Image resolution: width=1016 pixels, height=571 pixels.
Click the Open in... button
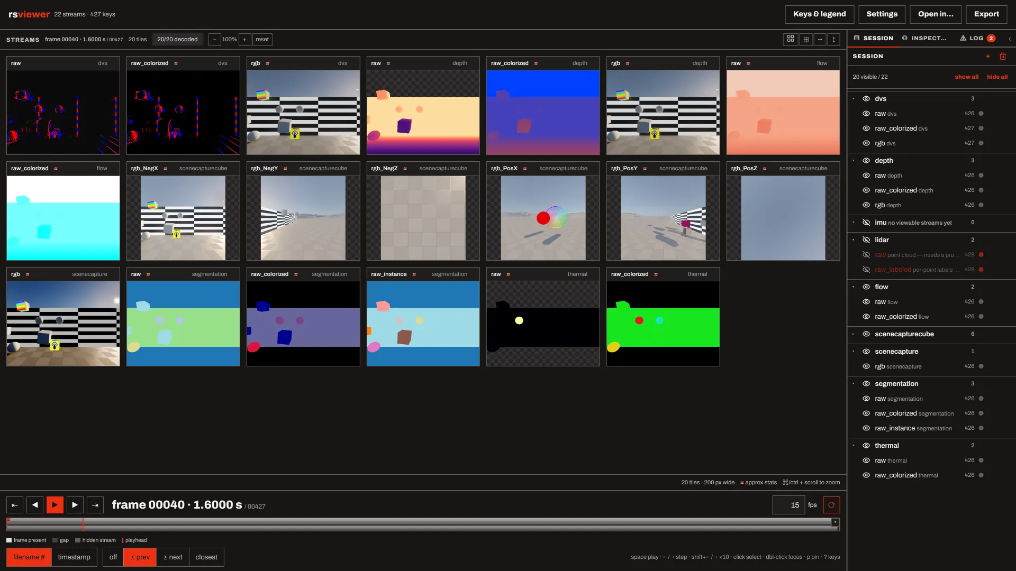click(x=936, y=14)
